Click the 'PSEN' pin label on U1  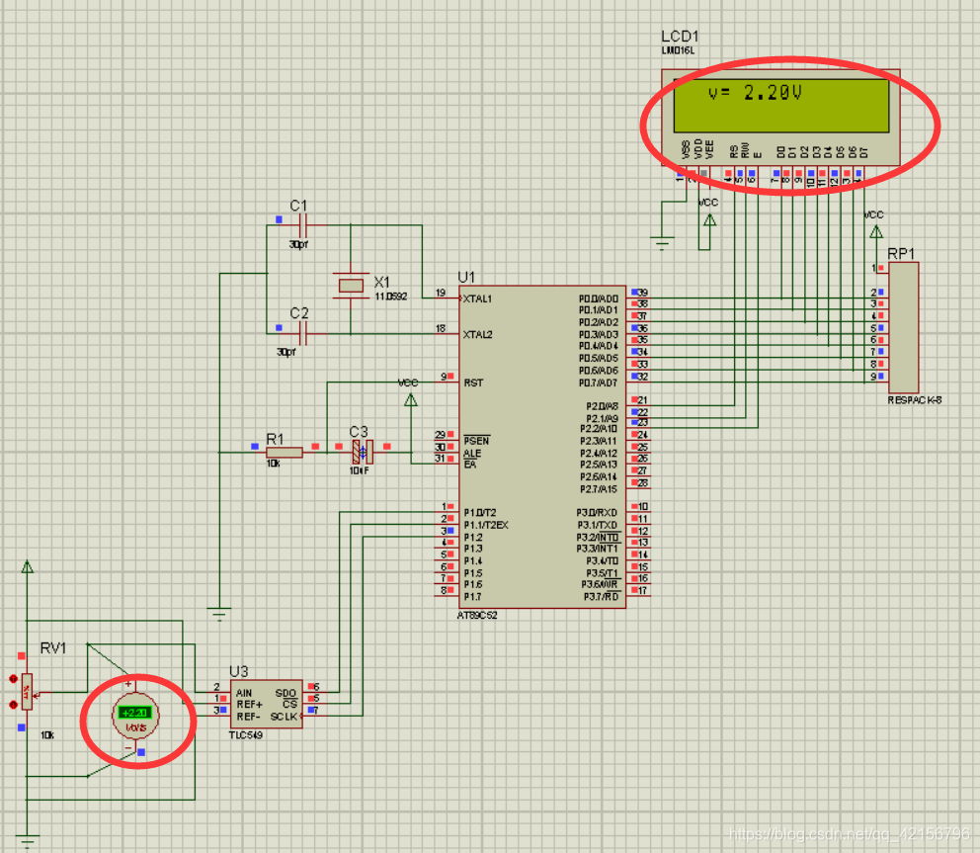pos(476,441)
